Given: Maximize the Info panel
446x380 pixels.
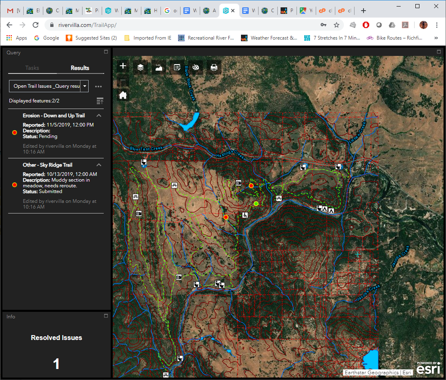Looking at the screenshot, I should [106, 316].
